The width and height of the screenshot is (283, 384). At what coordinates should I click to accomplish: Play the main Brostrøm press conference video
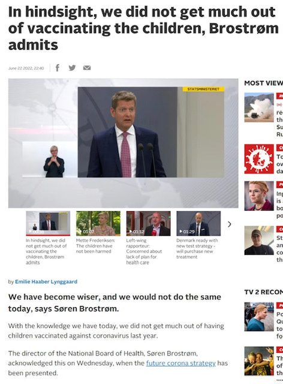123,143
